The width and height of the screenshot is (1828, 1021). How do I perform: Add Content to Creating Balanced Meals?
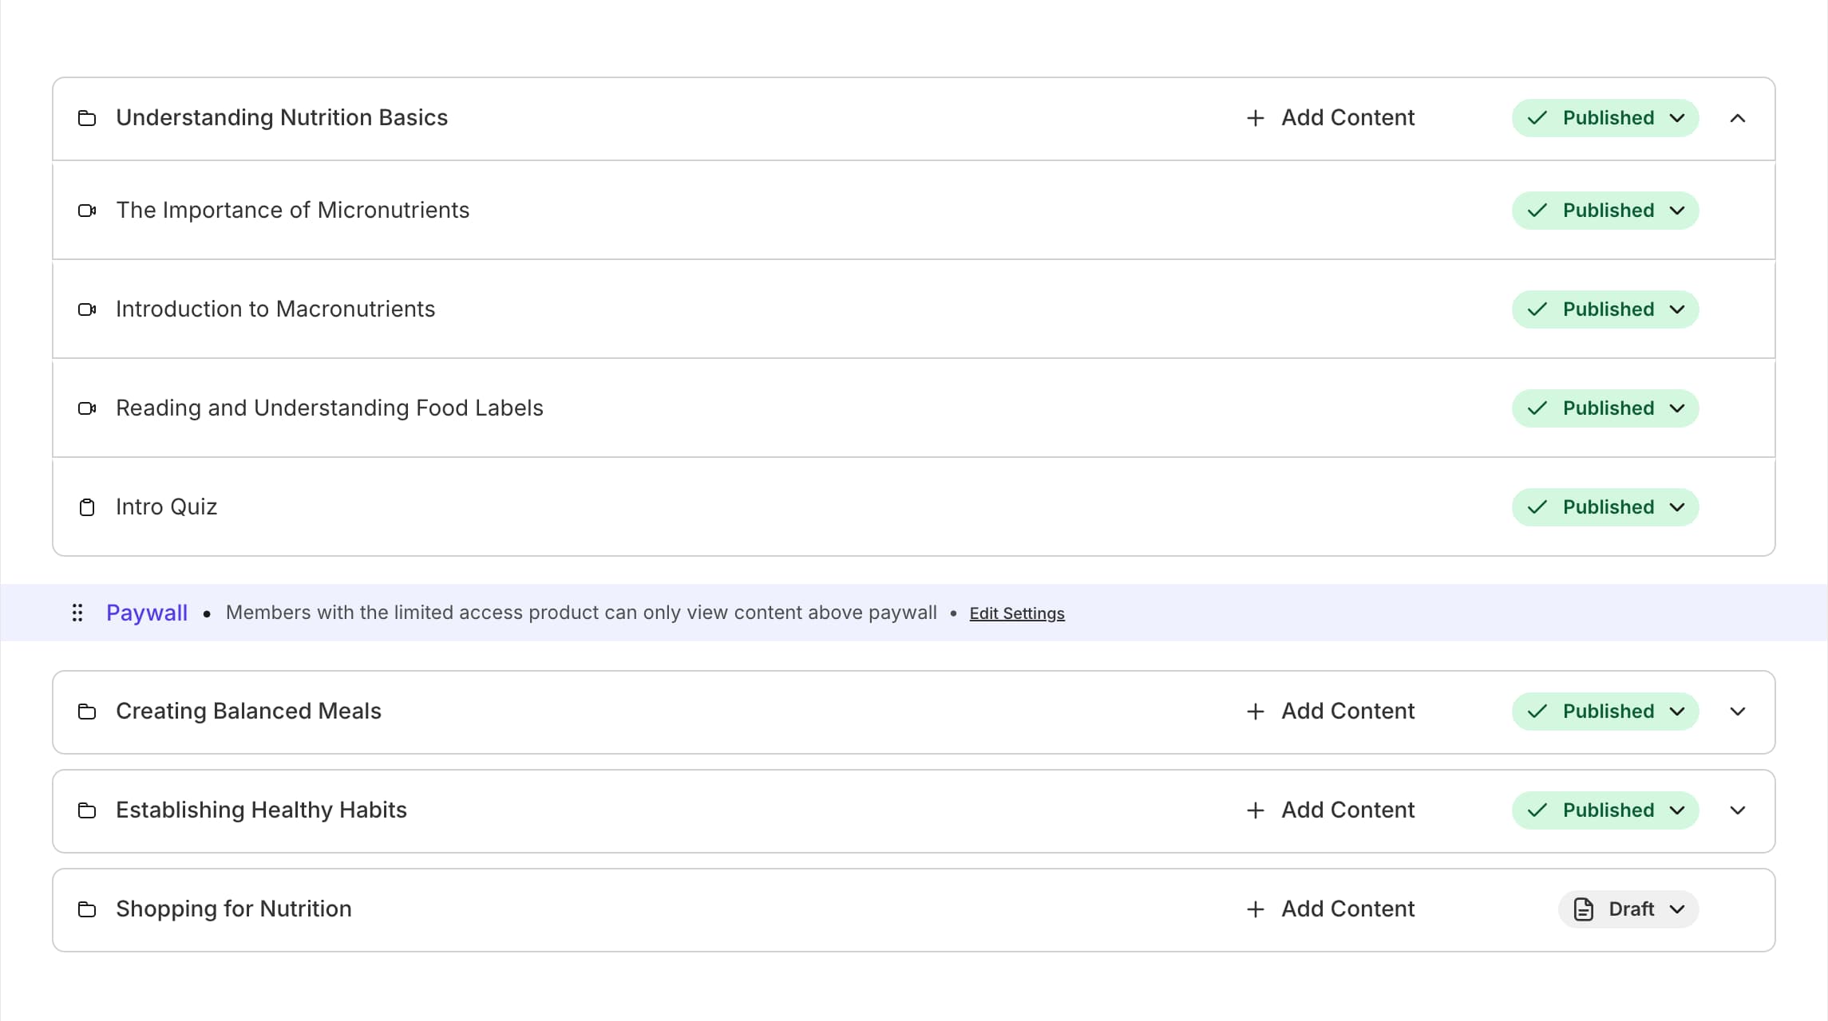click(1331, 712)
